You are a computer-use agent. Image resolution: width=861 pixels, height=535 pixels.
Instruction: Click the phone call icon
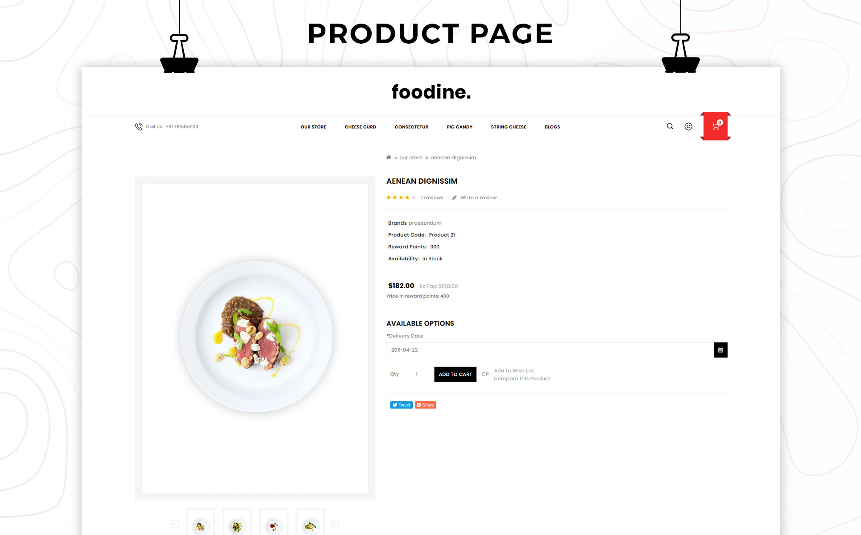[139, 127]
